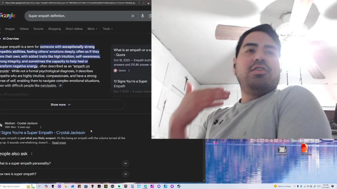Click Read more under the Medium snippet
This screenshot has width=337, height=189.
(x=59, y=143)
